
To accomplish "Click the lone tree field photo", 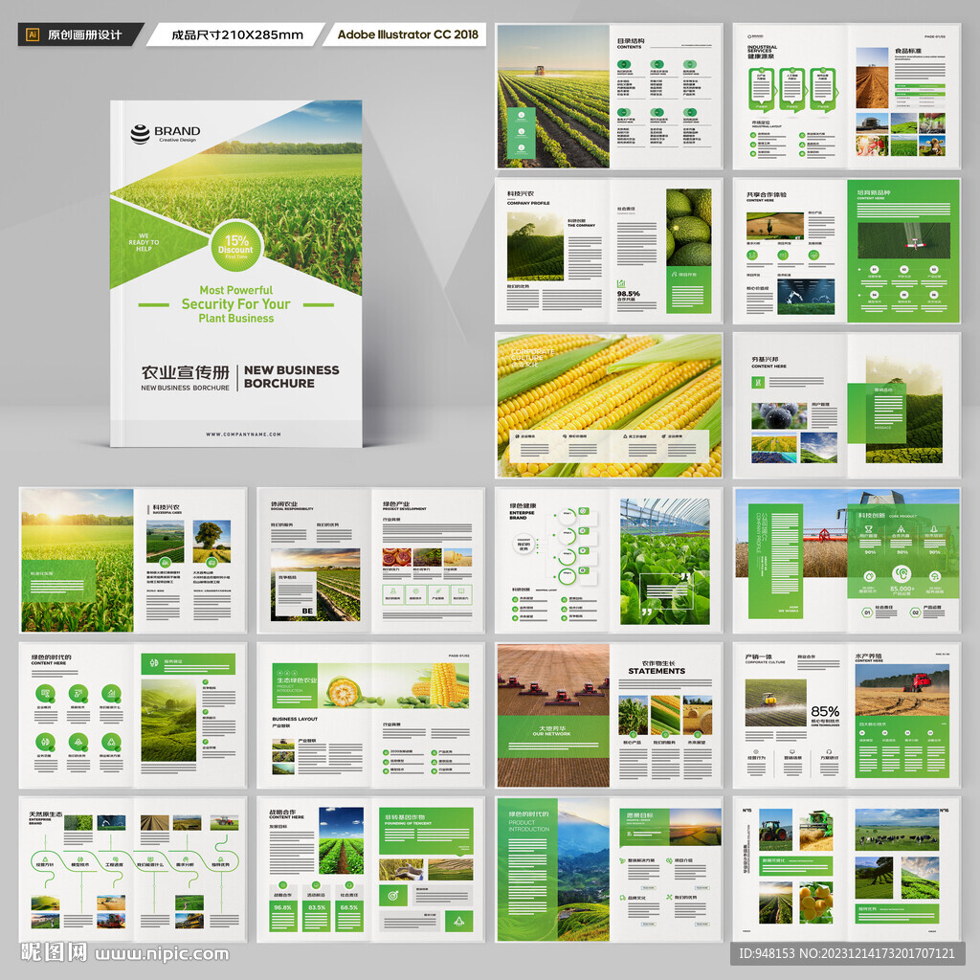I will pos(212,543).
